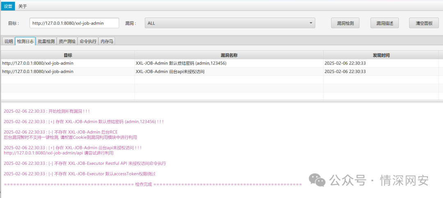The image size is (443, 198).
Task: Switch to the 内存马 tab
Action: tap(107, 41)
